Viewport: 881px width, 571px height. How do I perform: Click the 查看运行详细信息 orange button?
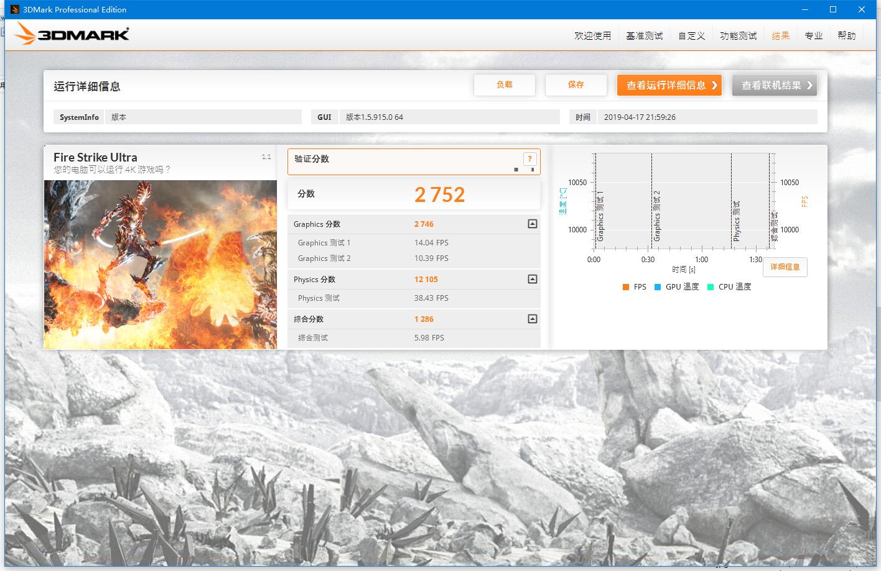tap(669, 85)
